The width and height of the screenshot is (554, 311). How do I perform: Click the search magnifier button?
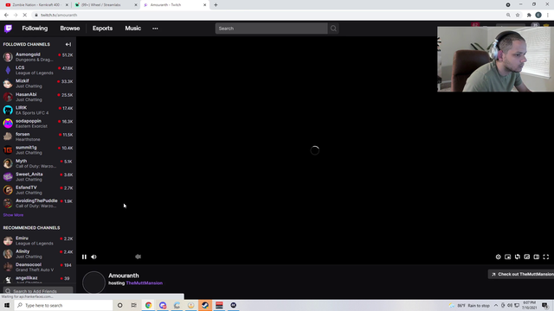pyautogui.click(x=333, y=29)
